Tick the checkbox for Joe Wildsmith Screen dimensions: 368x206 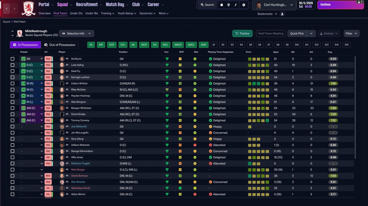tap(12, 127)
